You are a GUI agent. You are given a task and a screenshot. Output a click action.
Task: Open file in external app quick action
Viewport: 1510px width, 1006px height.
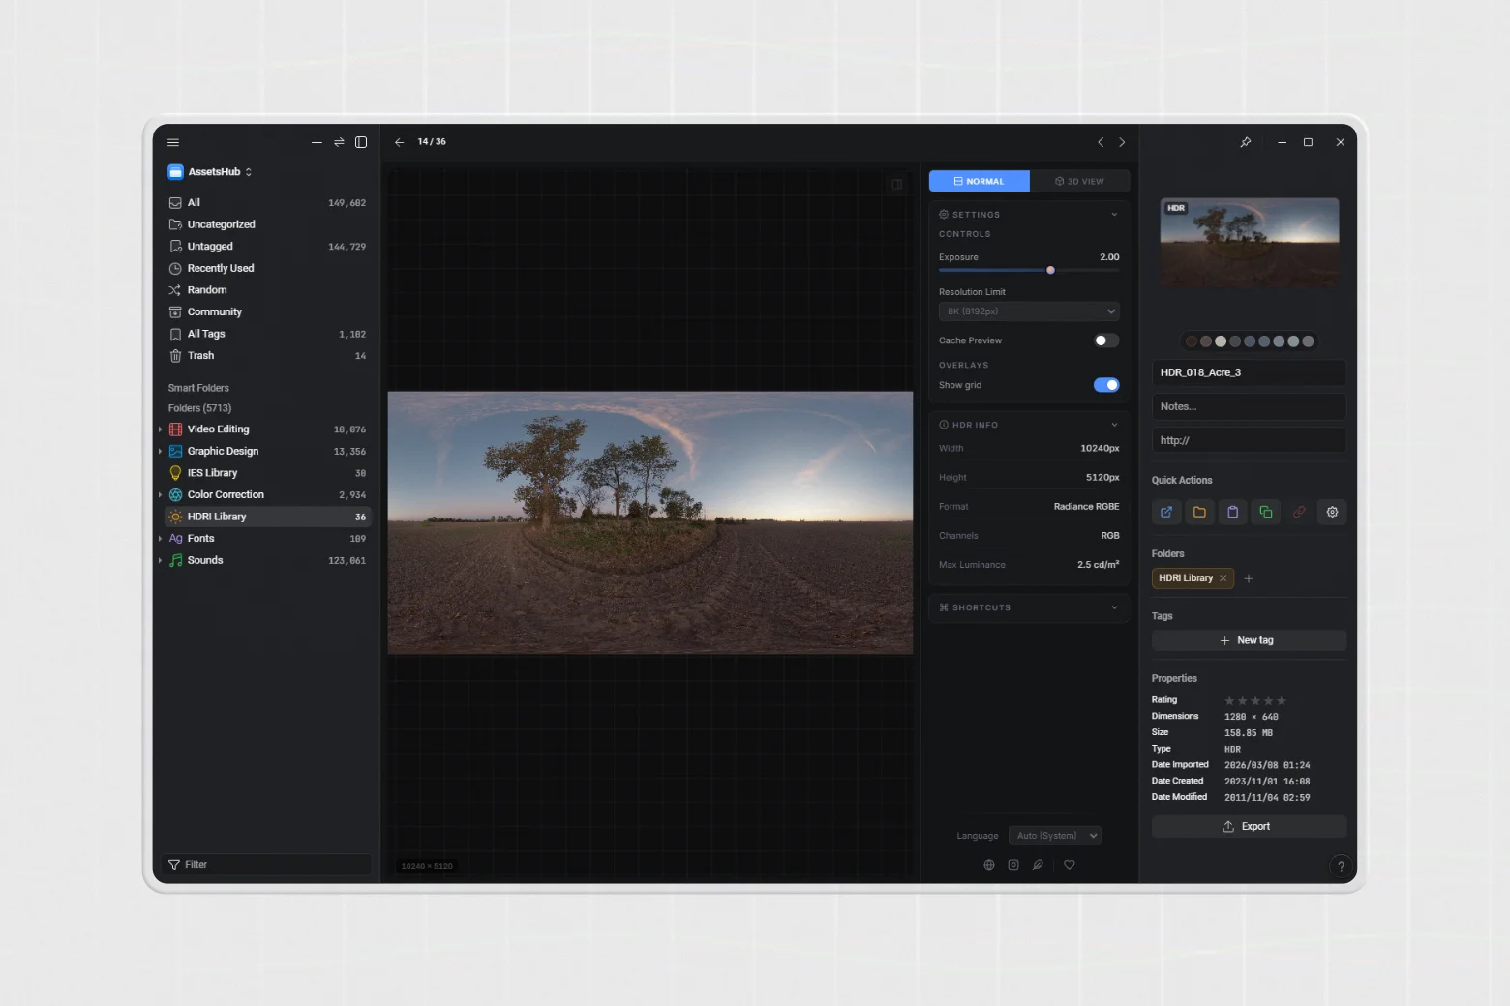coord(1166,512)
